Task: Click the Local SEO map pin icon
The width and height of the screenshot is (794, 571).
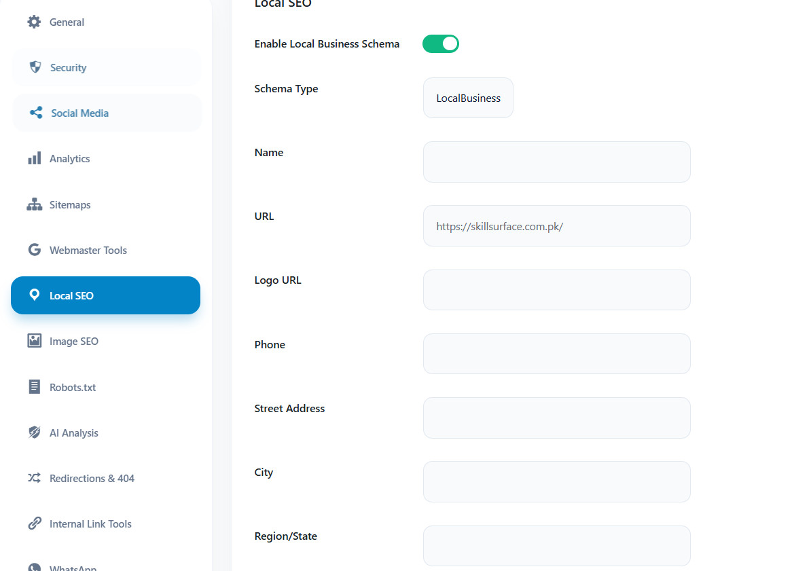Action: tap(33, 295)
